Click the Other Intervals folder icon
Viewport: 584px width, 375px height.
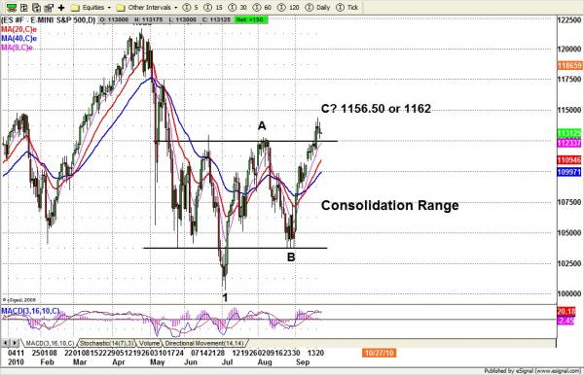121,8
